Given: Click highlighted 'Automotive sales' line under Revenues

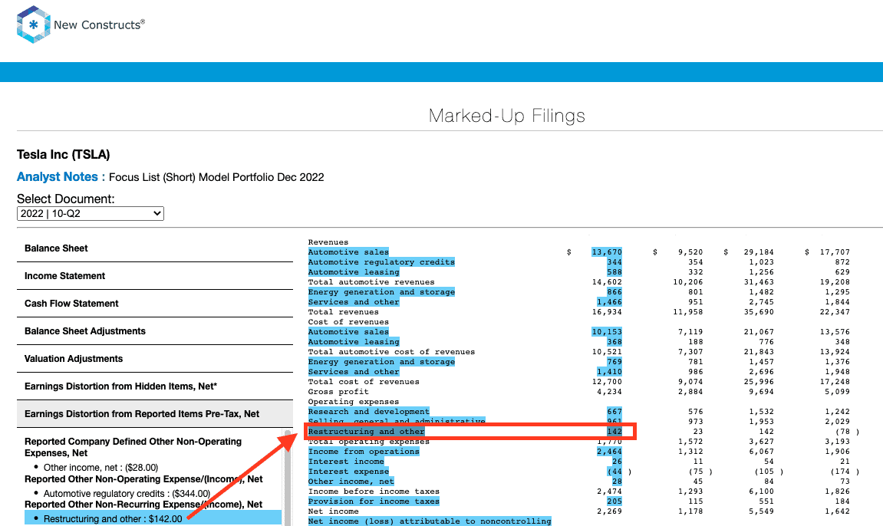Looking at the screenshot, I should pyautogui.click(x=348, y=252).
